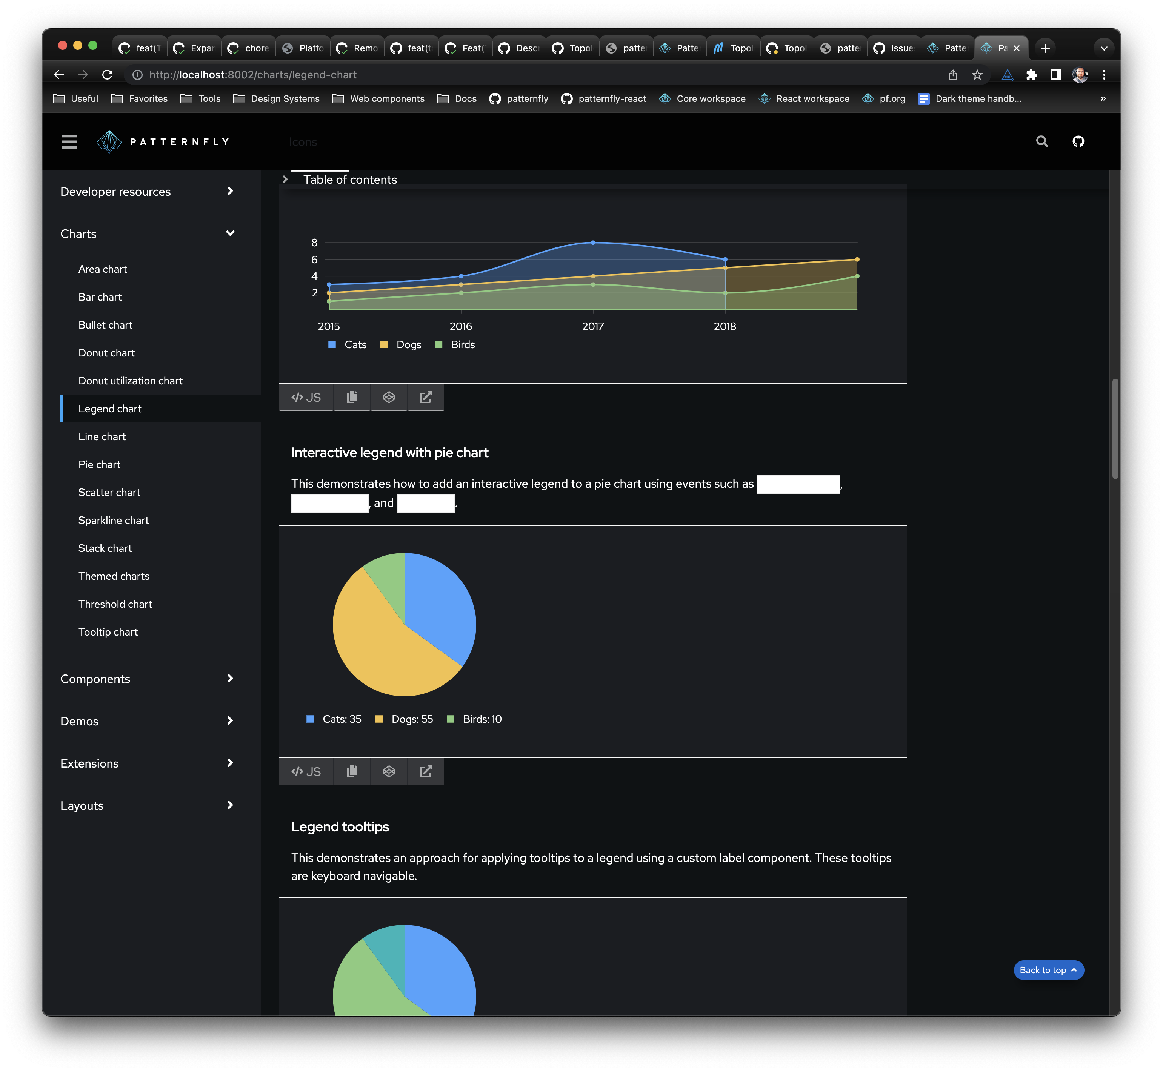Bookmark this page with the star icon
1163x1072 pixels.
tap(977, 75)
